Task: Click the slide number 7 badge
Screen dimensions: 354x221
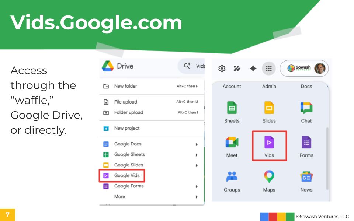Action: coord(7,214)
